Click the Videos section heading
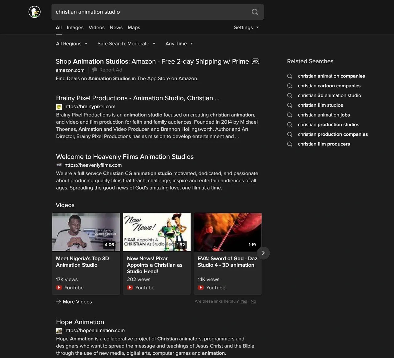The image size is (394, 358). [65, 205]
